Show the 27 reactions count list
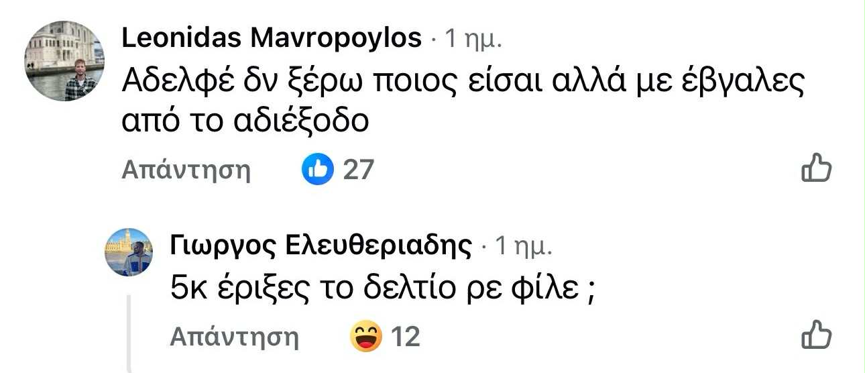865x373 pixels. coord(357,170)
